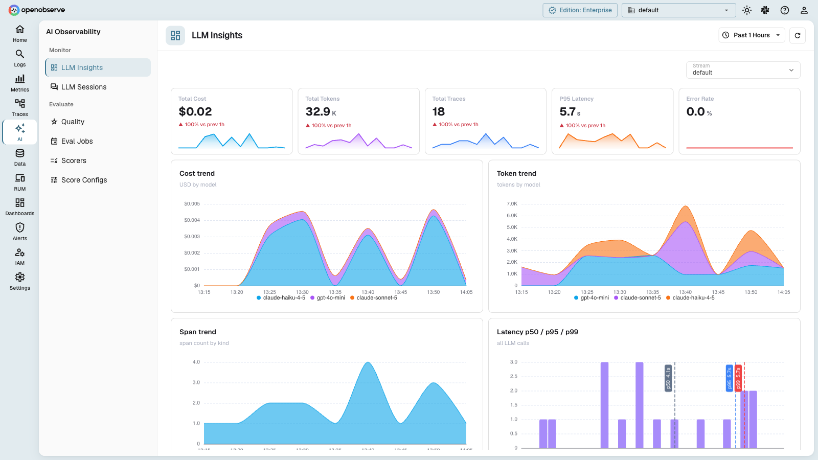
Task: Toggle light/dark theme icon
Action: pos(747,10)
